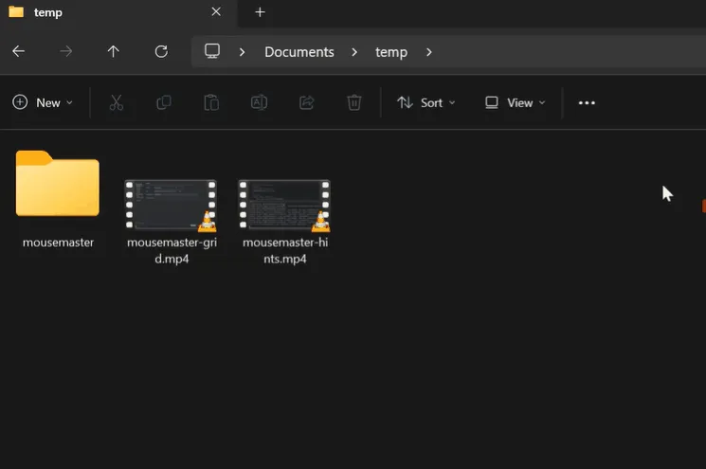Go back with the left arrow
This screenshot has height=469, width=706.
[x=18, y=51]
